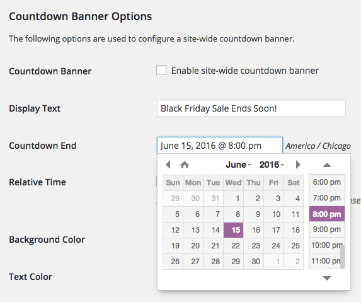Pick June 22 in the calendar

pyautogui.click(x=234, y=246)
